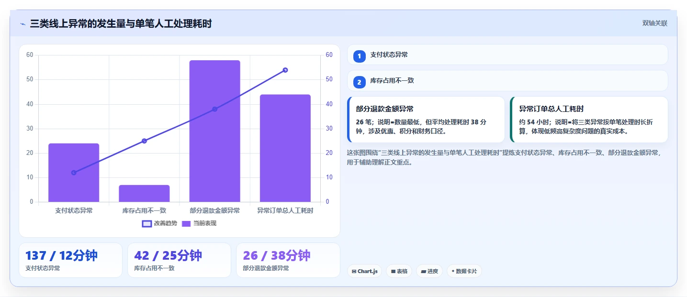Click the Chart.js tag
Image resolution: width=687 pixels, height=297 pixels.
pos(365,271)
